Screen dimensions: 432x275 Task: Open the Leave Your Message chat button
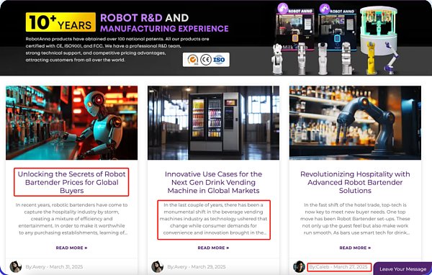[x=402, y=269]
